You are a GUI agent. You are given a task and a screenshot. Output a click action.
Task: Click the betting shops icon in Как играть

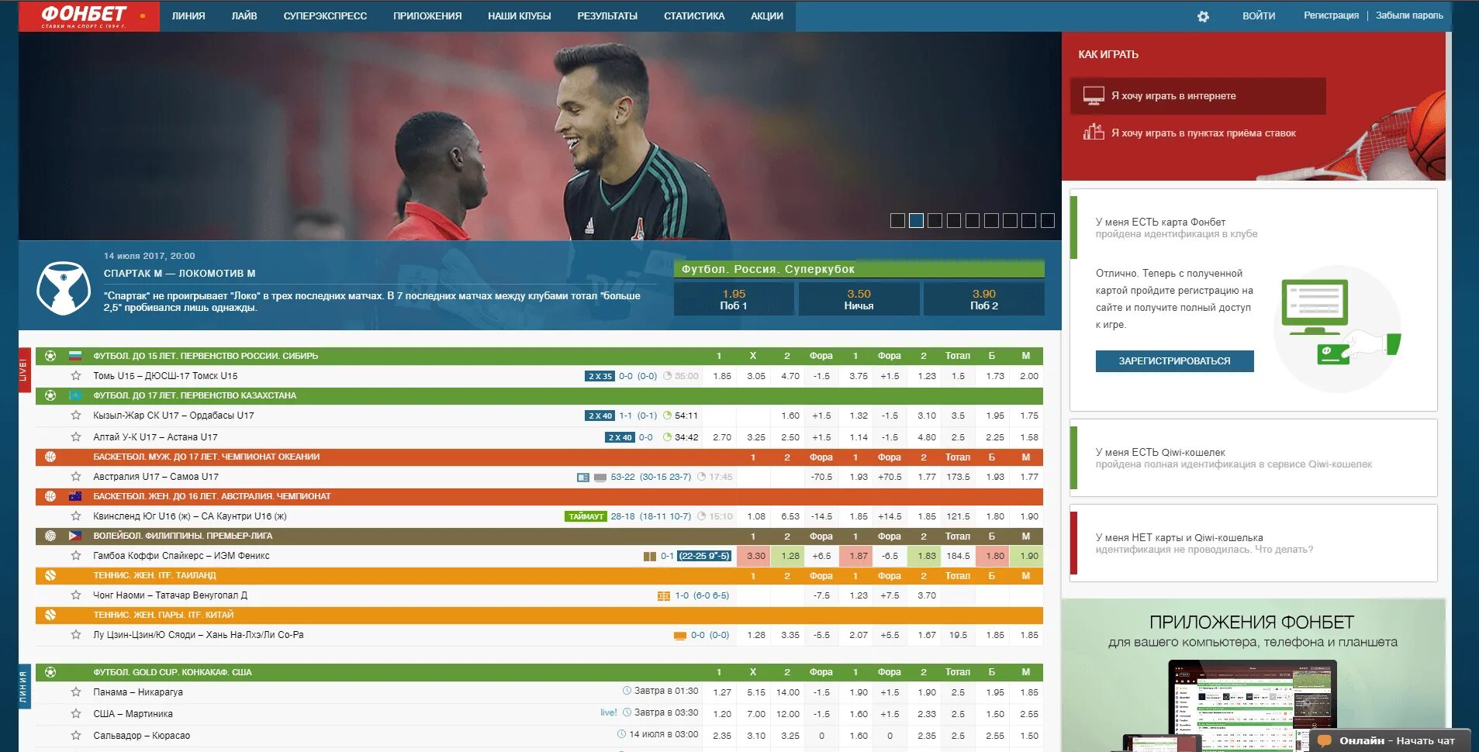click(1094, 132)
